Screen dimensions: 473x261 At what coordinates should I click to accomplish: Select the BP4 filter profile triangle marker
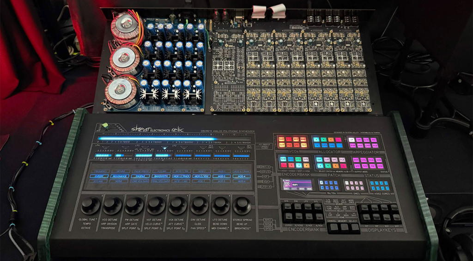[x=241, y=147]
